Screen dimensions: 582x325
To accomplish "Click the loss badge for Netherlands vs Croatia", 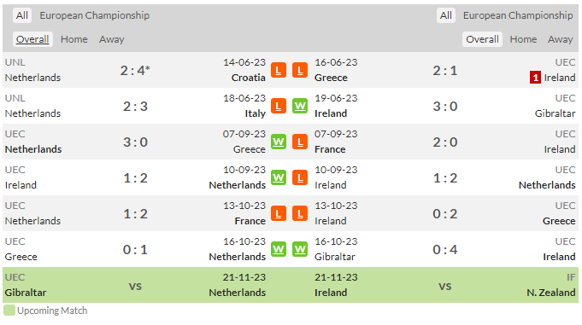I will coord(279,70).
